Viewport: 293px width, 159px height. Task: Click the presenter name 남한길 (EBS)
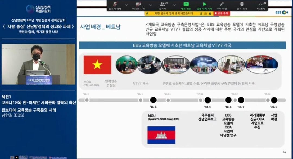[x=13, y=115]
